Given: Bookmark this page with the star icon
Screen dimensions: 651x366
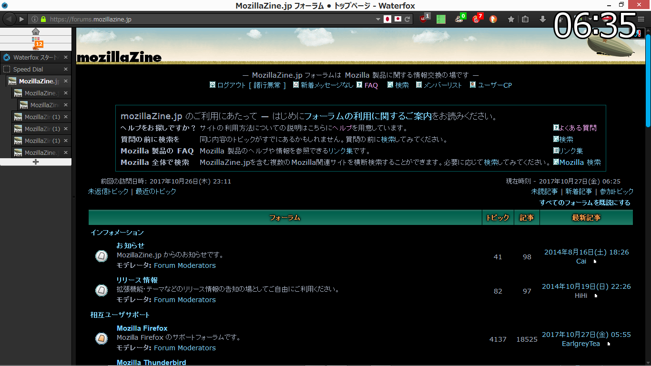Looking at the screenshot, I should pyautogui.click(x=511, y=19).
